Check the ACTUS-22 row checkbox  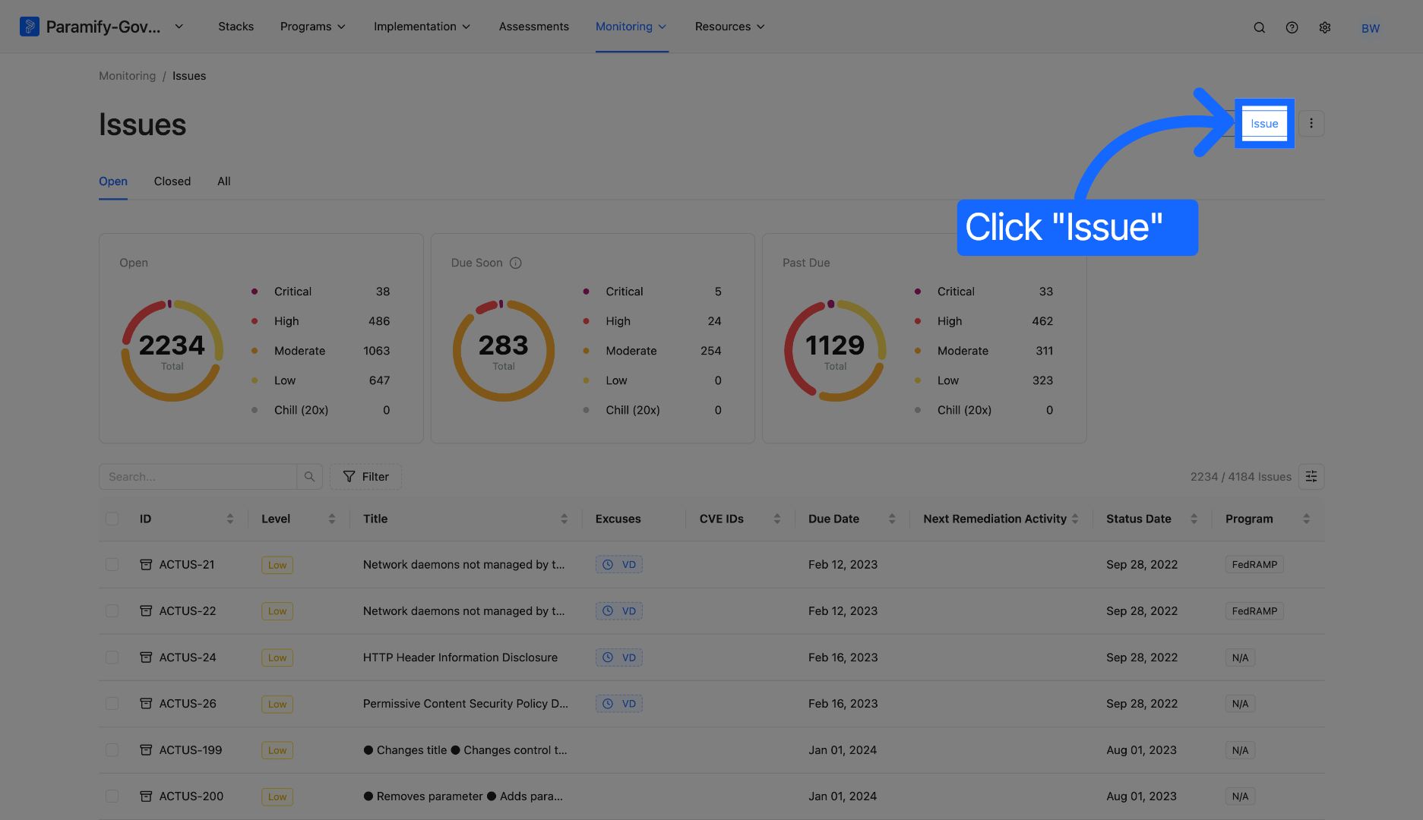tap(112, 611)
